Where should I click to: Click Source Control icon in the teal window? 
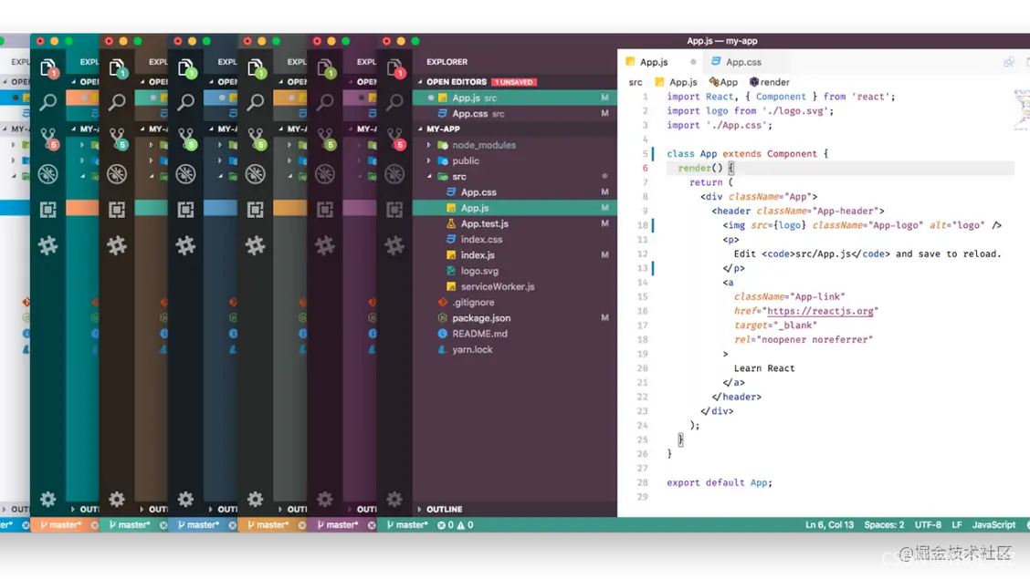tap(48, 138)
